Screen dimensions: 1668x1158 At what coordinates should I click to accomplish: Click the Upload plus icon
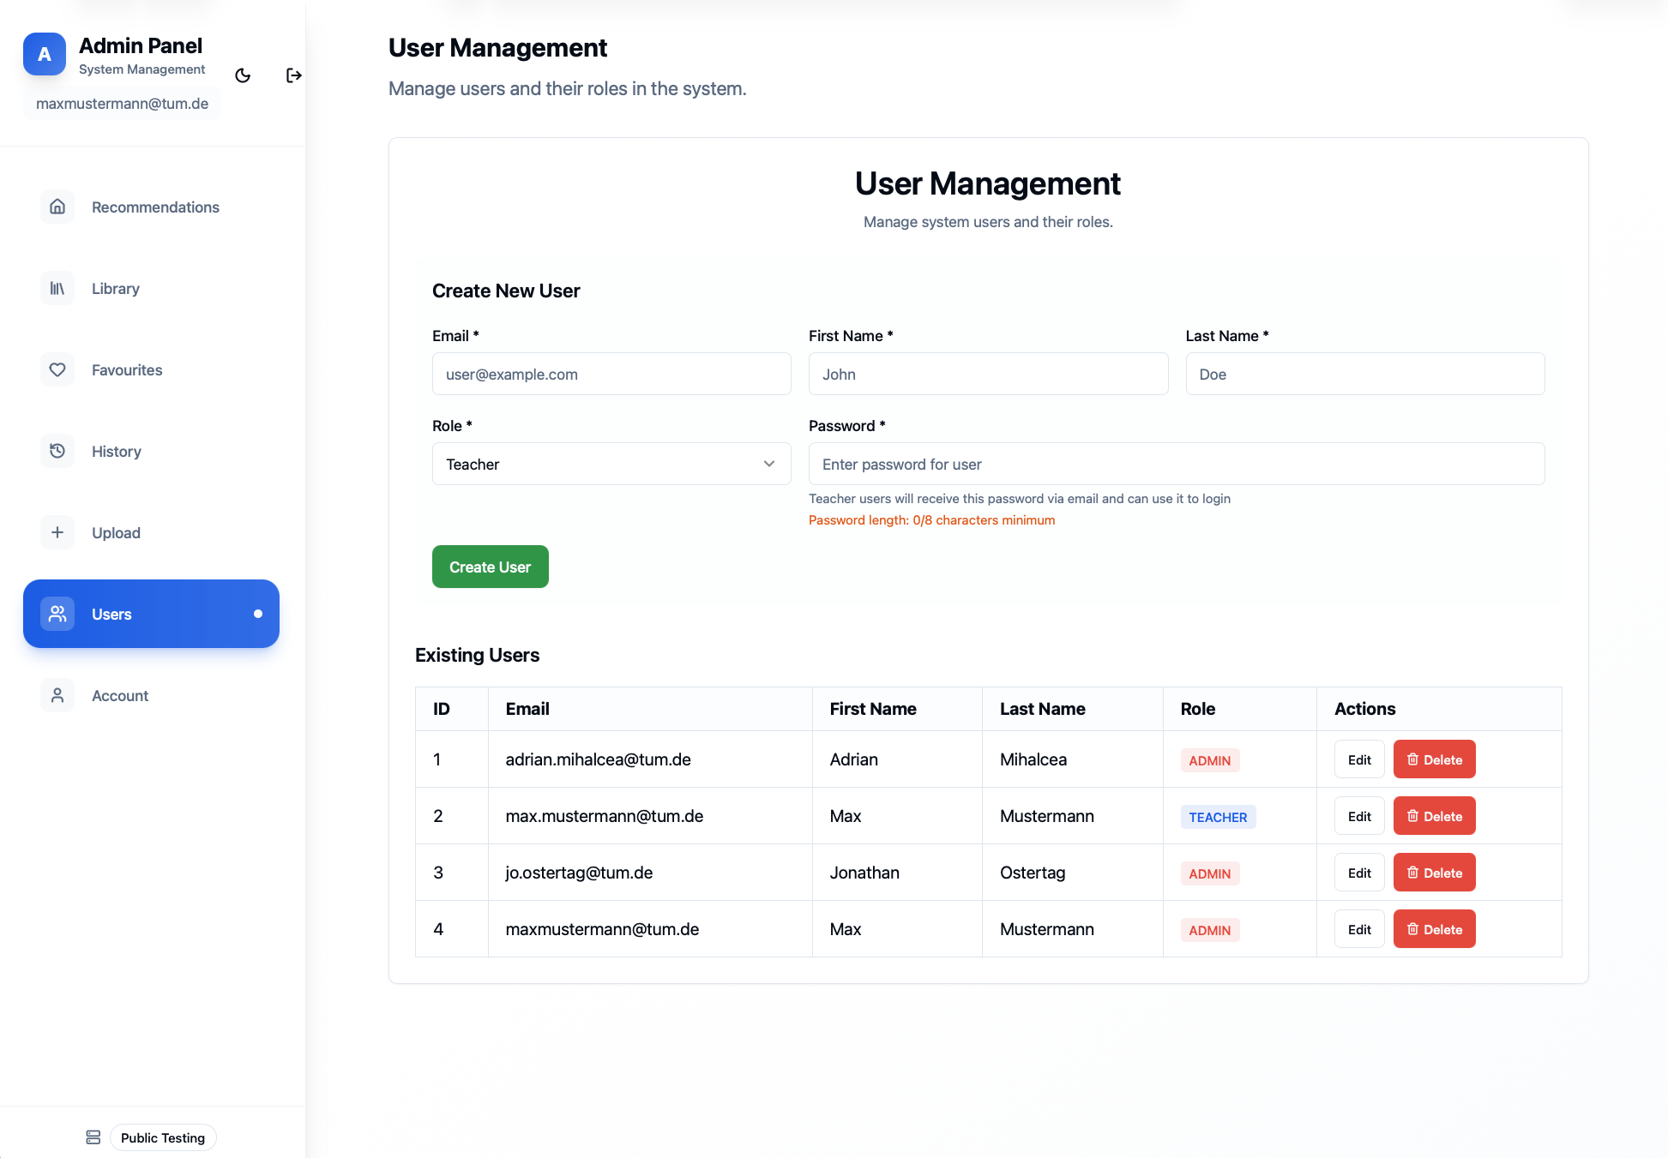pyautogui.click(x=57, y=532)
